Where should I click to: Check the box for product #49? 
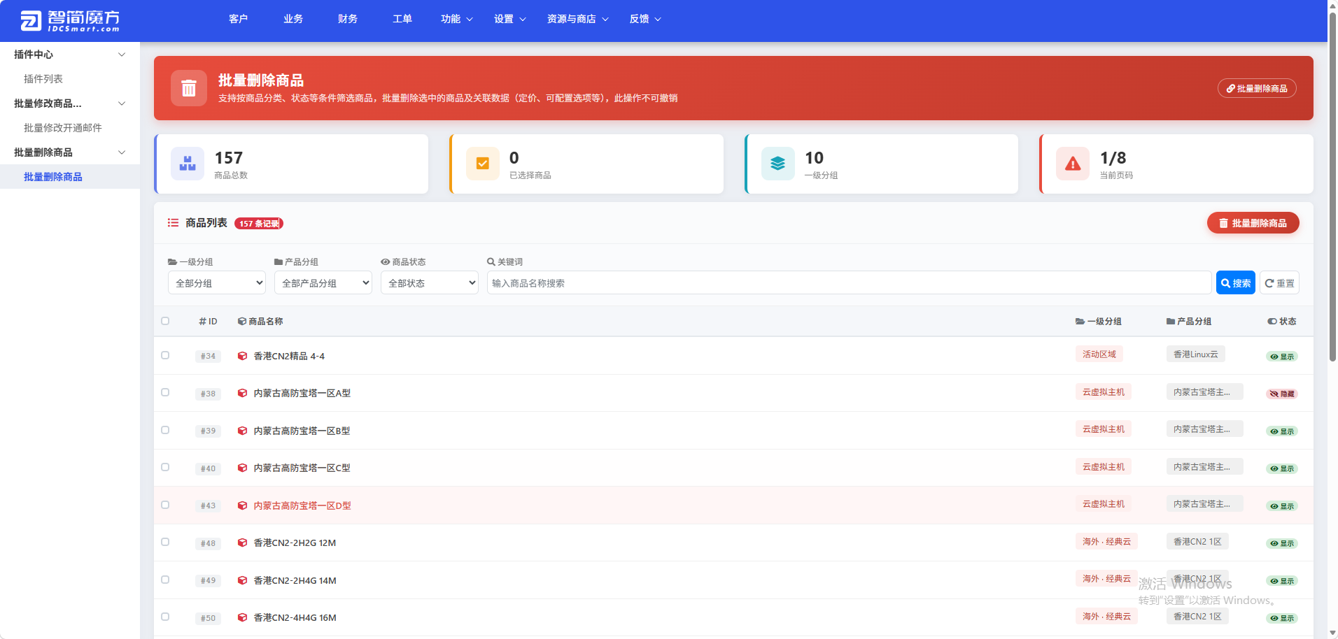165,580
